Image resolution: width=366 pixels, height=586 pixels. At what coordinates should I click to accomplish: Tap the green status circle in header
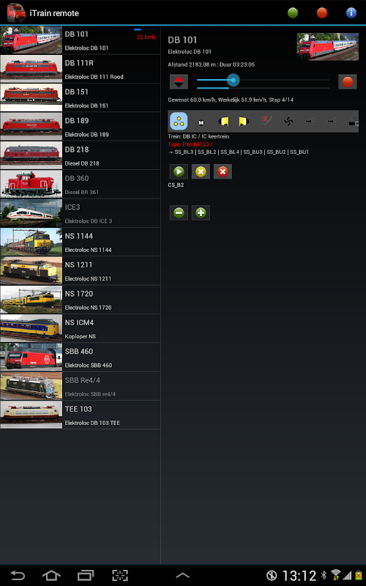point(293,12)
